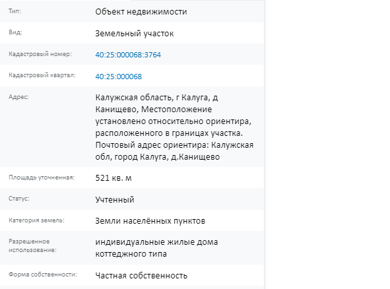Click the 'Кадастровый номер:' label
This screenshot has width=390, height=289.
click(x=40, y=54)
